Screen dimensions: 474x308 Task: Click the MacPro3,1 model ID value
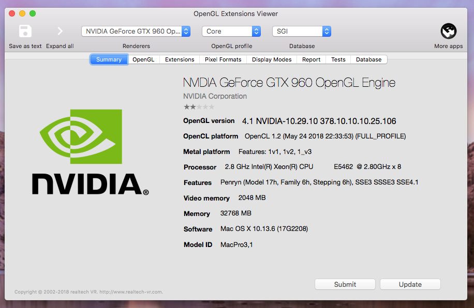236,244
